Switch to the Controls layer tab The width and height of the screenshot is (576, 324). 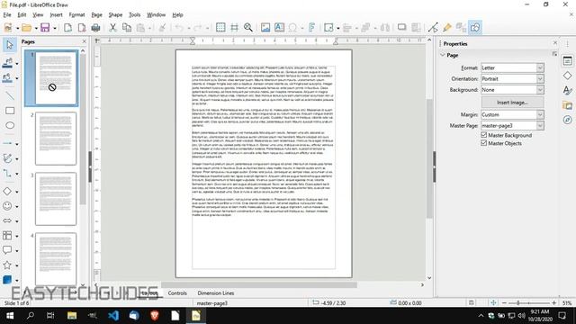coord(177,293)
